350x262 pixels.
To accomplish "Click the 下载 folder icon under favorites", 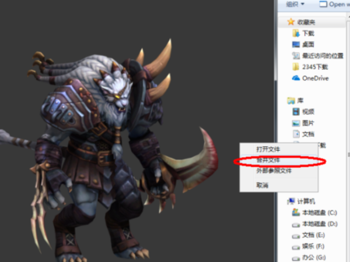I will click(x=296, y=33).
